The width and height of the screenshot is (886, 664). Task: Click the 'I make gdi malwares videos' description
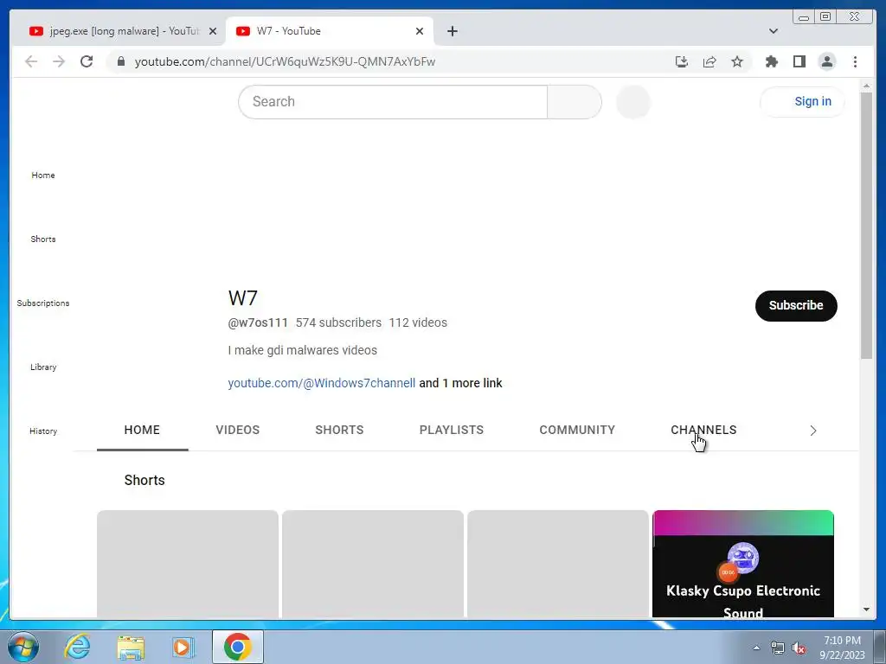(302, 350)
